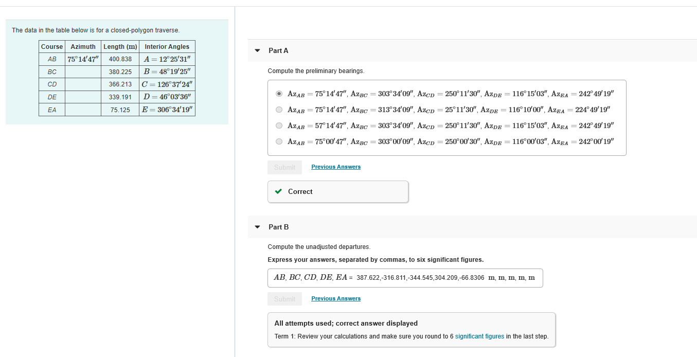Viewport: 697px width, 357px height.
Task: Open Previous Answers for Part A
Action: [x=335, y=167]
